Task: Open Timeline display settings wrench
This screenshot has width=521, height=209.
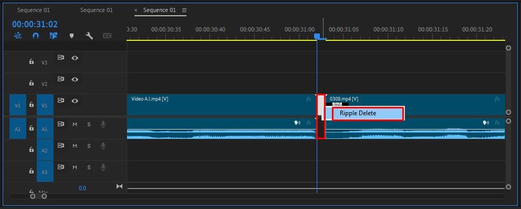Action: [x=89, y=36]
